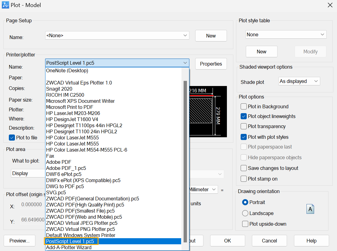Image resolution: width=337 pixels, height=251 pixels.
Task: Click New button in Page Setup
Action: (211, 36)
